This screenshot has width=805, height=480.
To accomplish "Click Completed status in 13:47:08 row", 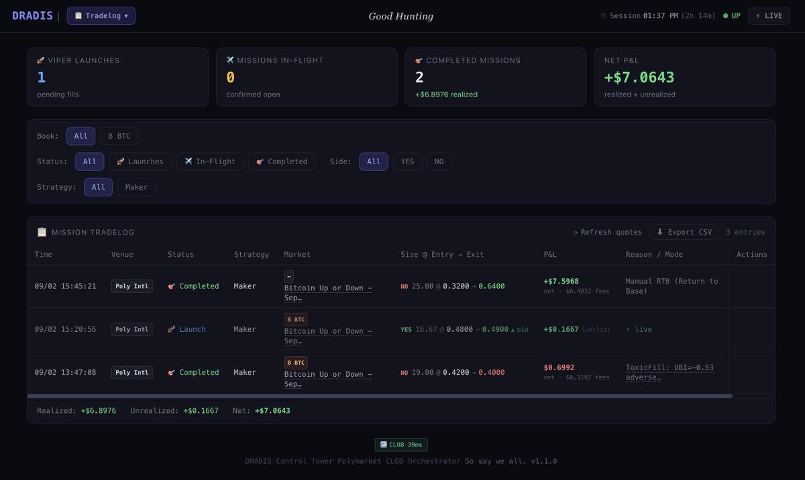I will (x=193, y=372).
